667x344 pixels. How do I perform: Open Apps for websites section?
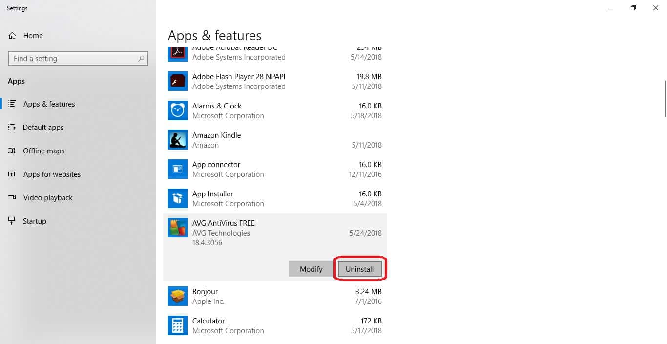(78, 174)
